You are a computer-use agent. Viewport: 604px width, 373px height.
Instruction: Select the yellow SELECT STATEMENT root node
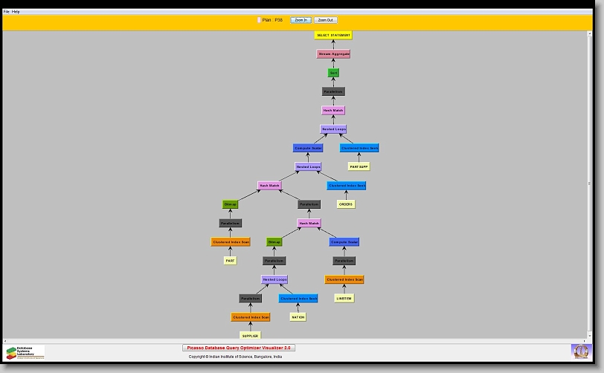(x=333, y=35)
